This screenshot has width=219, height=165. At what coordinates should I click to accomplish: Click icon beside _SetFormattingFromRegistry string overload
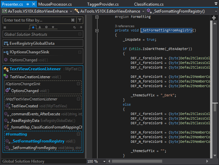[8, 148]
